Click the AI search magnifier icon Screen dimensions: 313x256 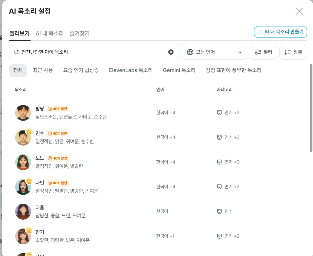(x=17, y=52)
